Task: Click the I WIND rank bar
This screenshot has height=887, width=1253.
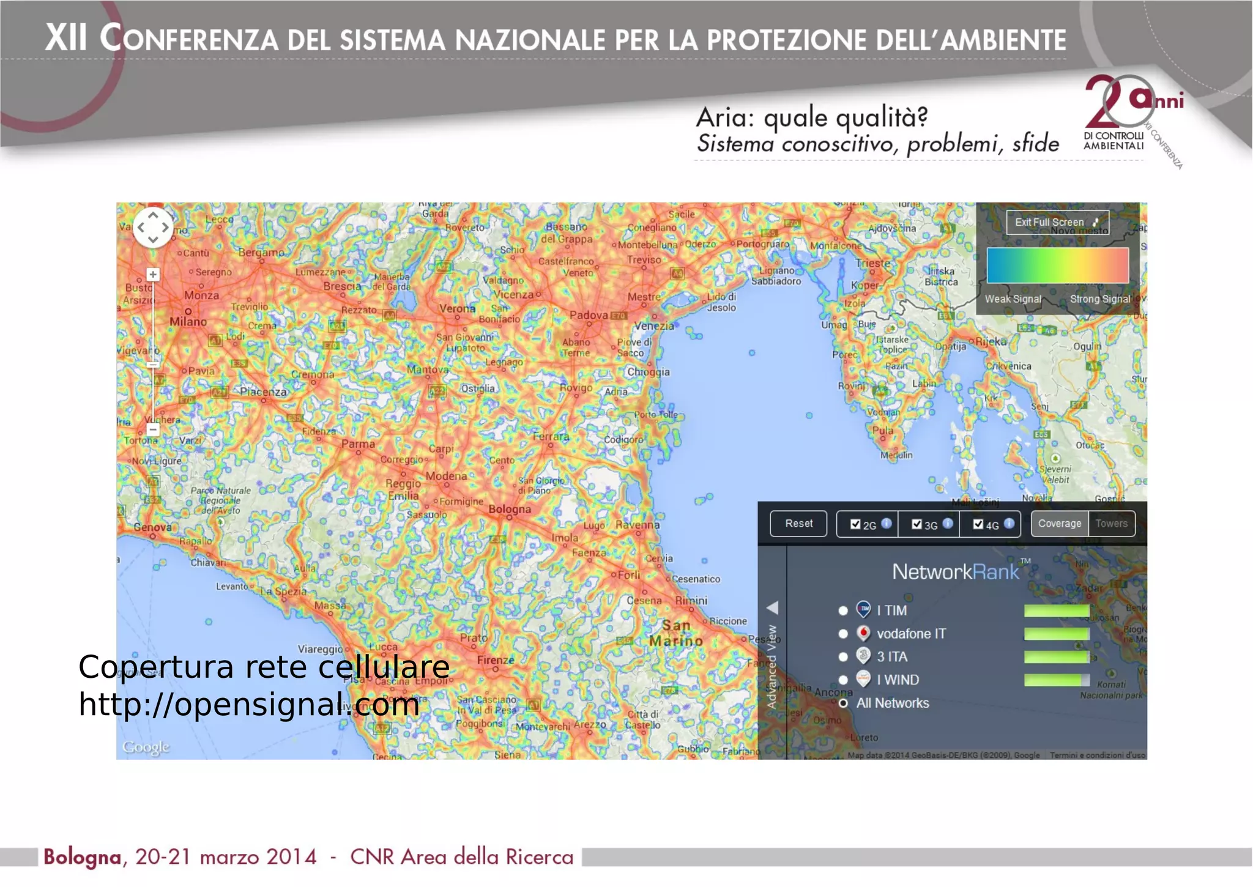Action: coord(1057,680)
